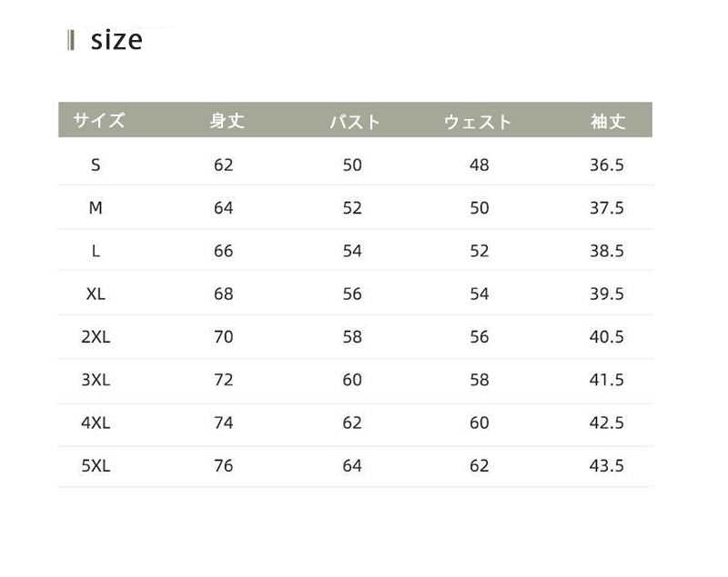Click the "size" heading text
The height and width of the screenshot is (577, 728).
pos(116,40)
